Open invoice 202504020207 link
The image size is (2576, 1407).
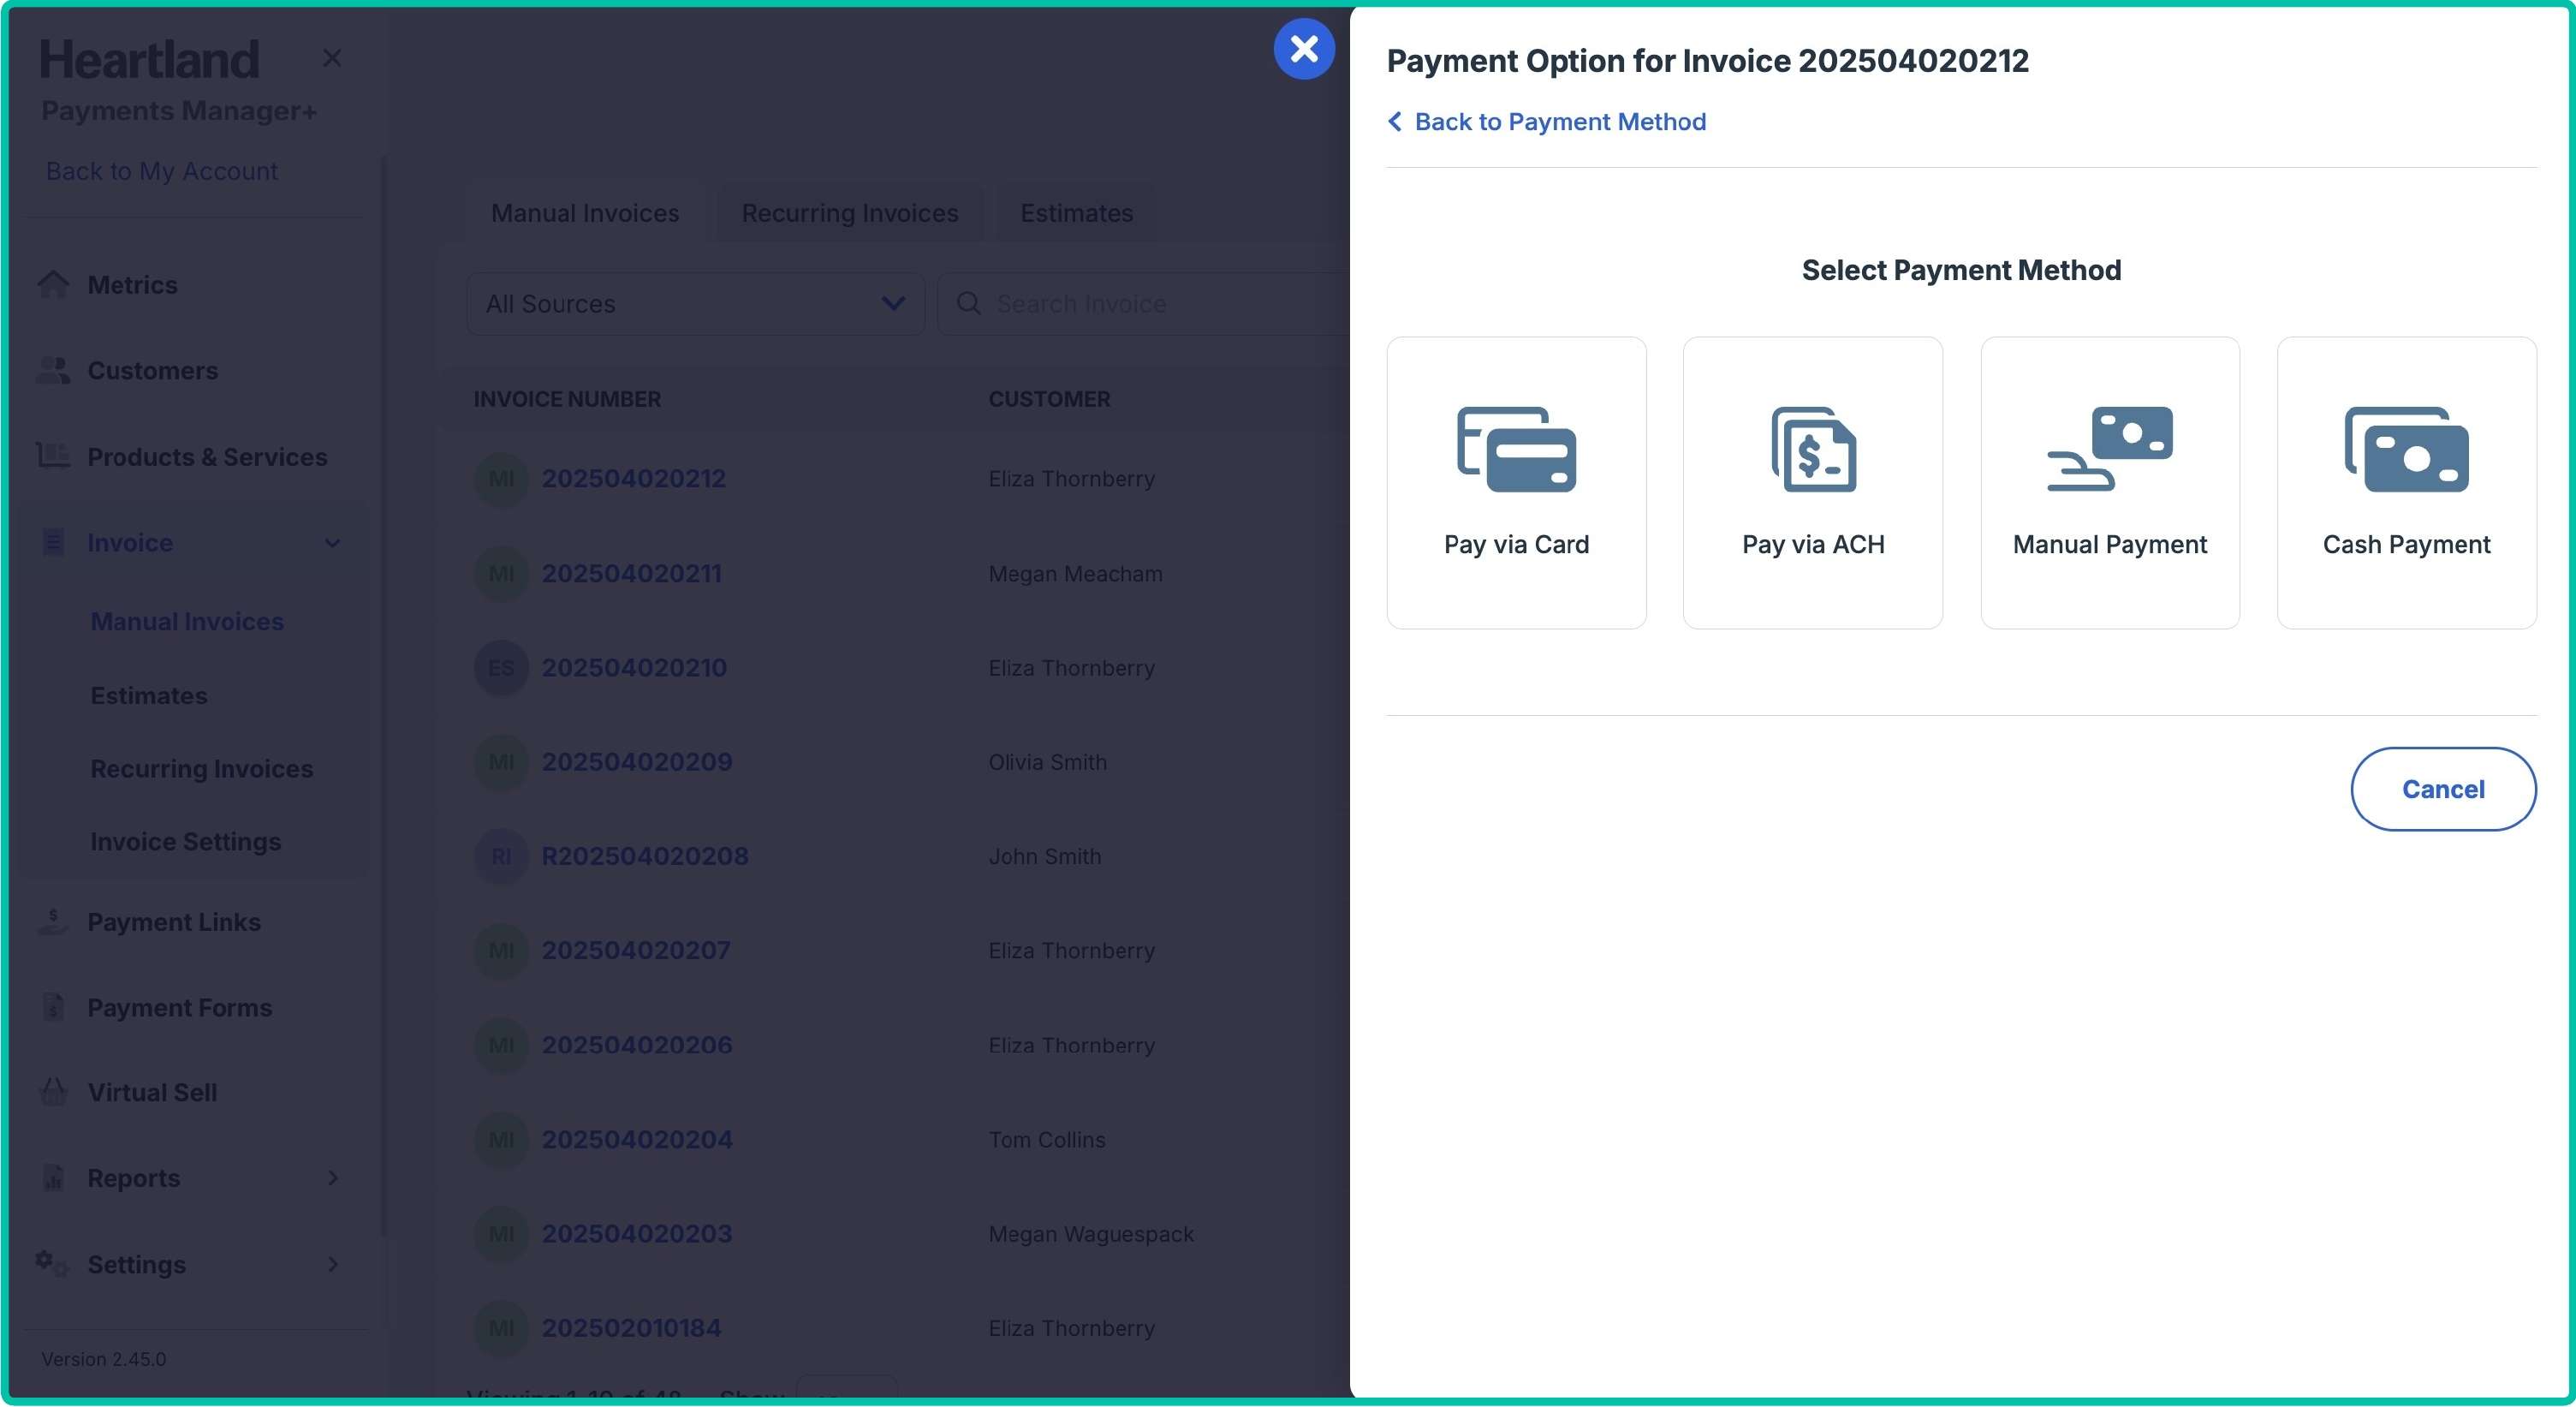point(636,951)
